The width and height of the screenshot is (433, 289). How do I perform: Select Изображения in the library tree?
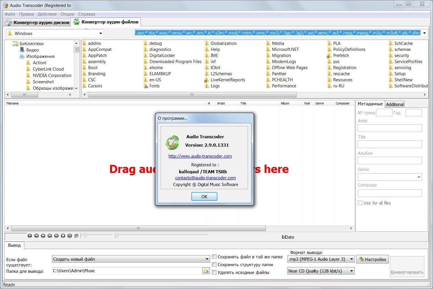[x=40, y=56]
